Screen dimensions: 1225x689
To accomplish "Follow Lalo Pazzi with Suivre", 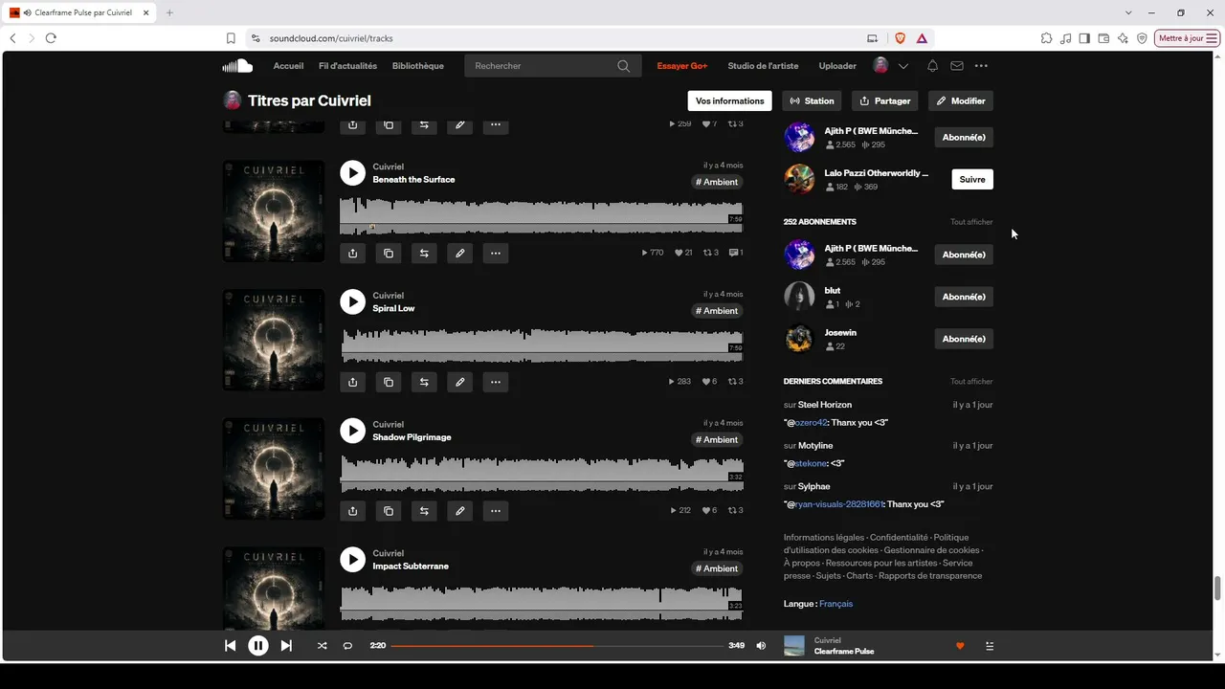I will tap(972, 179).
